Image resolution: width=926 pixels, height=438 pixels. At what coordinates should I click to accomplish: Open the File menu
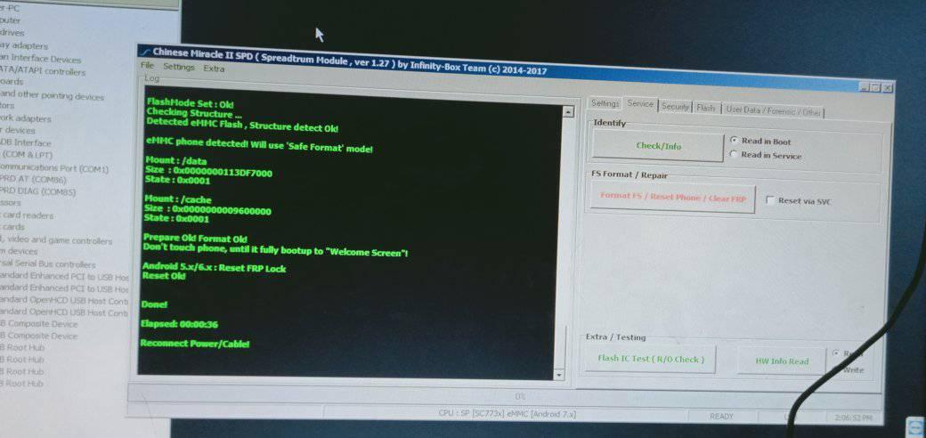(147, 65)
